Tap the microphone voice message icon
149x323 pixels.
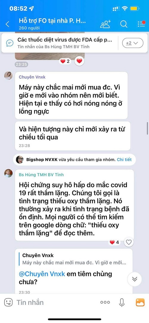pyautogui.click(x=122, y=302)
